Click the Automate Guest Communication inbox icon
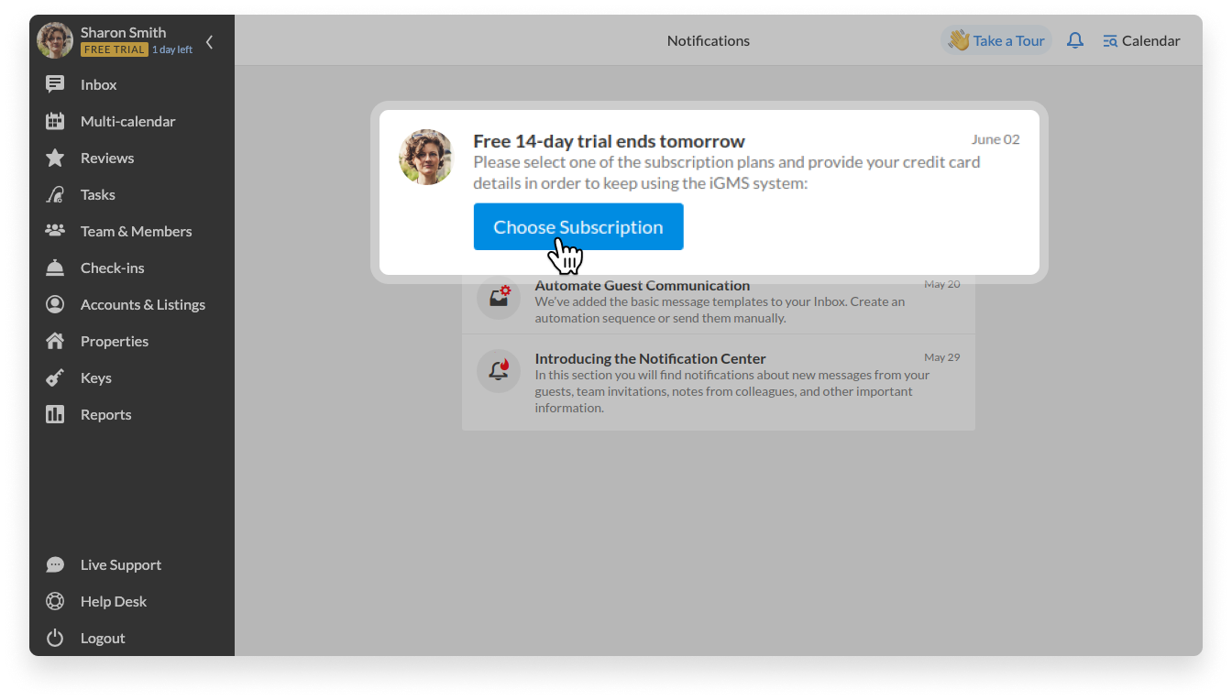 click(x=499, y=297)
